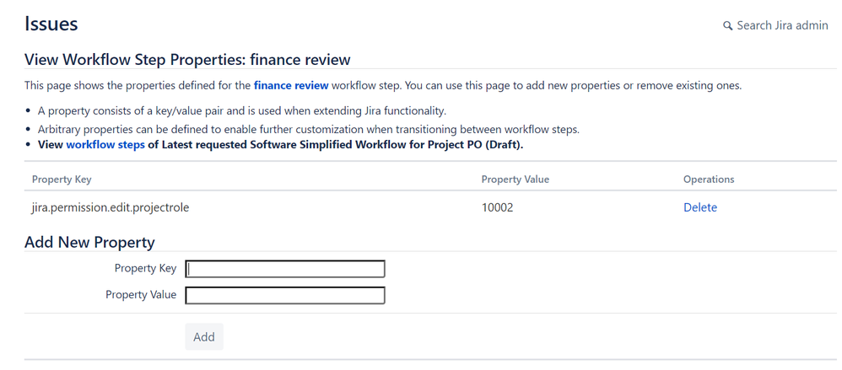Click the Issues page heading
This screenshot has height=370, width=842.
[51, 24]
